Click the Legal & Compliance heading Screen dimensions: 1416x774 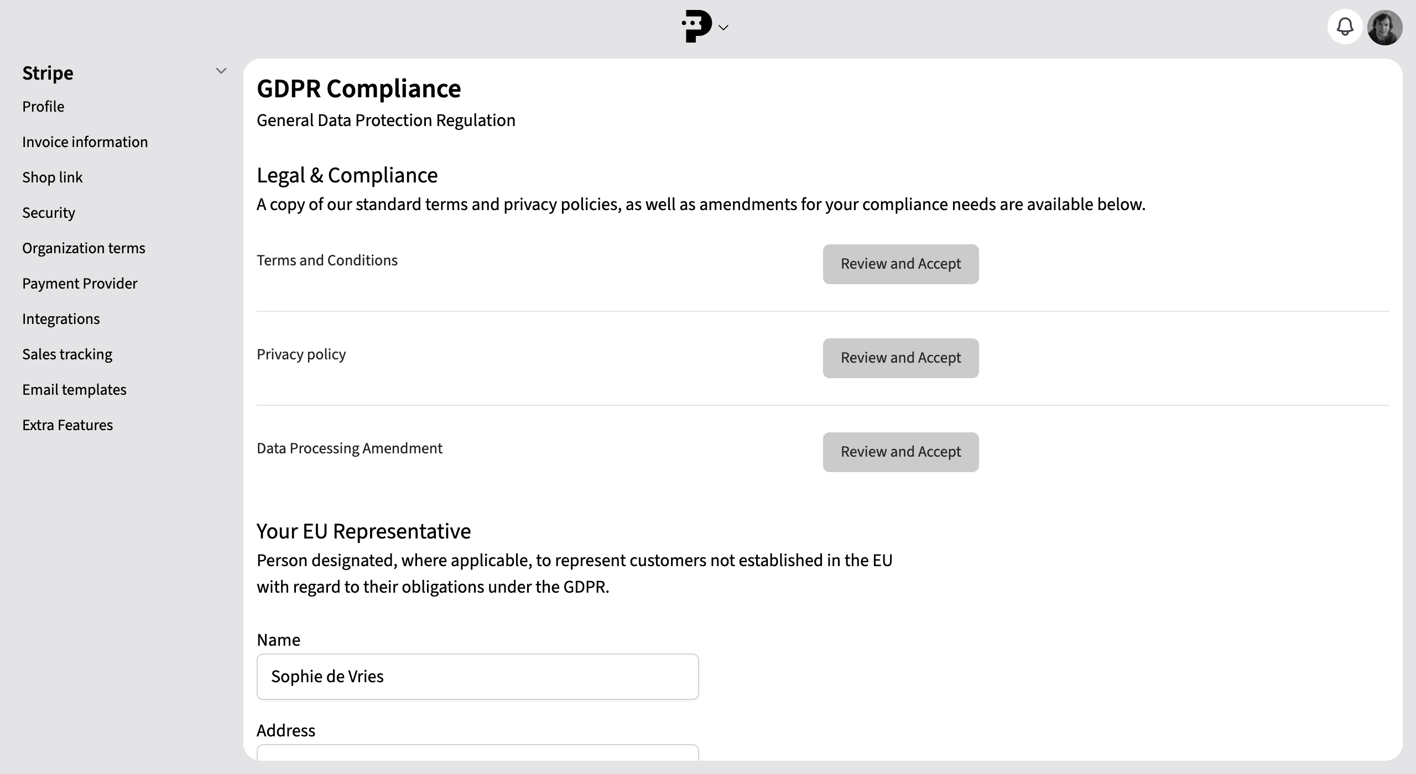point(347,175)
